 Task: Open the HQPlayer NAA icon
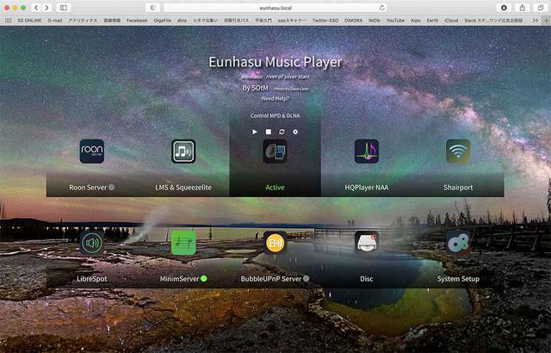(x=367, y=152)
